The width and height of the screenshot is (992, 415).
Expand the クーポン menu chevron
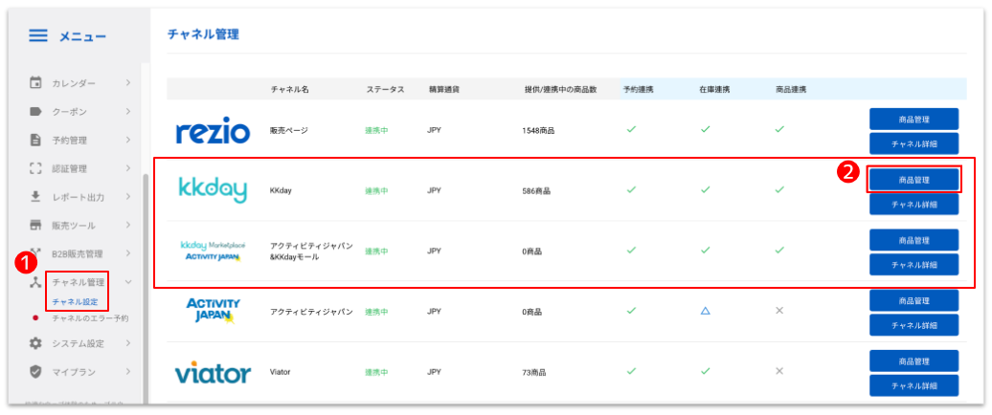127,112
